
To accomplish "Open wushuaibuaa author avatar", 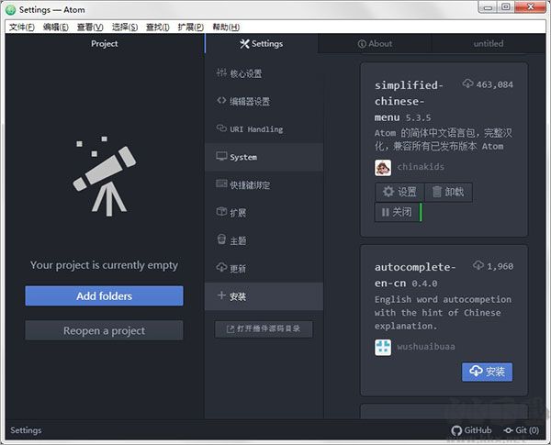I will 383,348.
